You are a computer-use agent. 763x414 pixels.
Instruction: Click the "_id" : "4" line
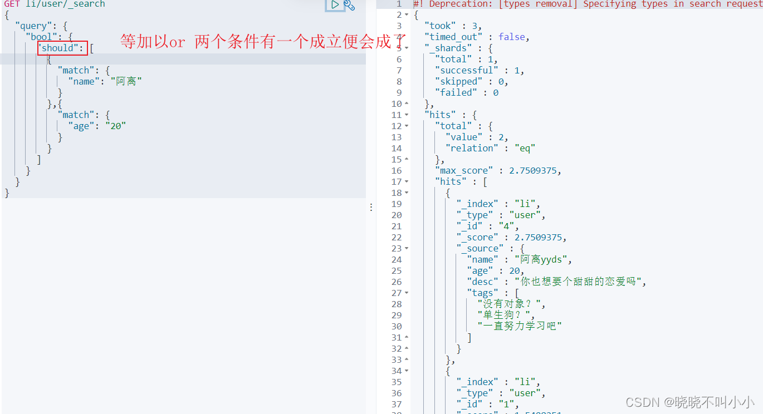(487, 226)
